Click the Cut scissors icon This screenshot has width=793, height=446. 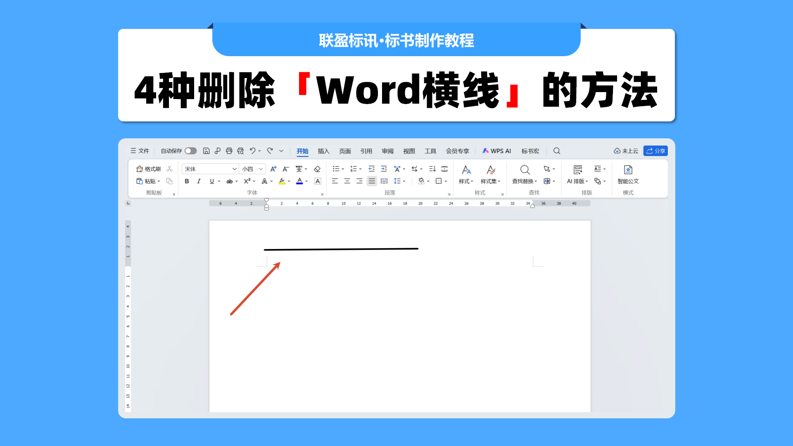(169, 169)
